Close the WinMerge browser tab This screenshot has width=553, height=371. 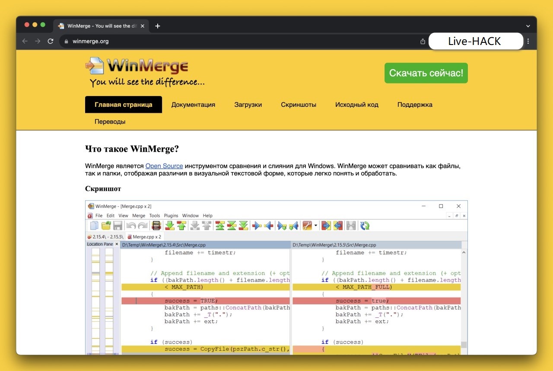pos(143,26)
